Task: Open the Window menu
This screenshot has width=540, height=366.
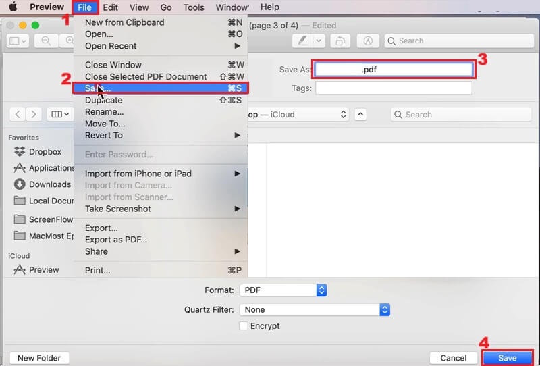Action: click(x=232, y=7)
